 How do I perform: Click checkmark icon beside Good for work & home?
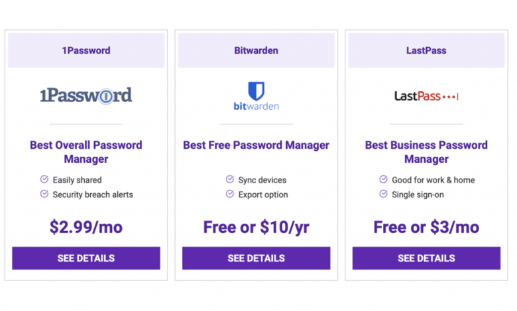pos(383,179)
